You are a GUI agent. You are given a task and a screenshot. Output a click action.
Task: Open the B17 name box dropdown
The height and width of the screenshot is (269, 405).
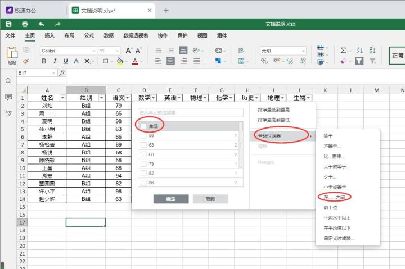point(53,73)
